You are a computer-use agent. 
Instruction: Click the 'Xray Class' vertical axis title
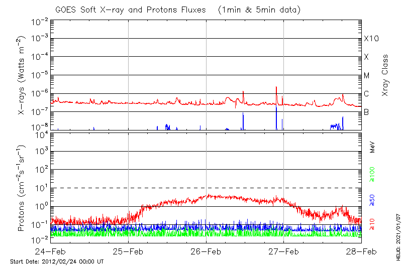pos(385,75)
